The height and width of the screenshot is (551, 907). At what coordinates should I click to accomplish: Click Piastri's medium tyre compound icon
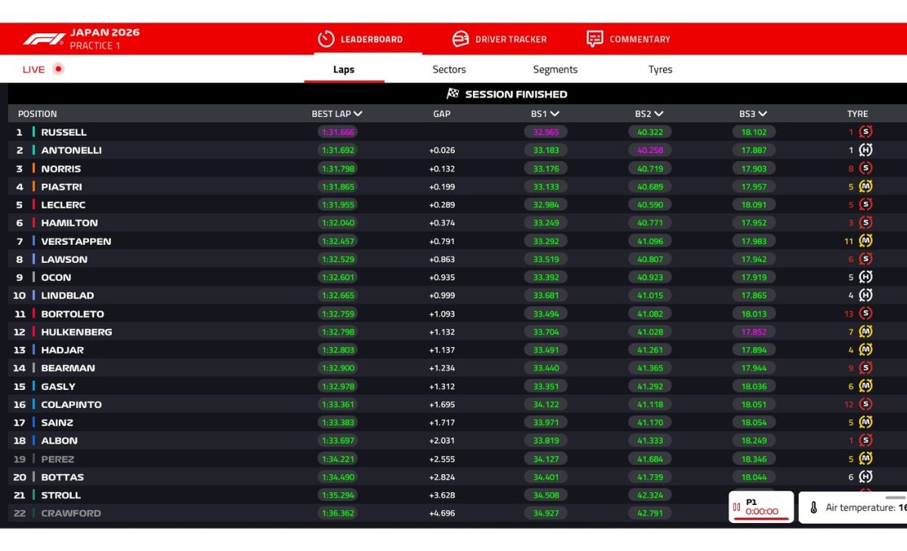(x=866, y=186)
